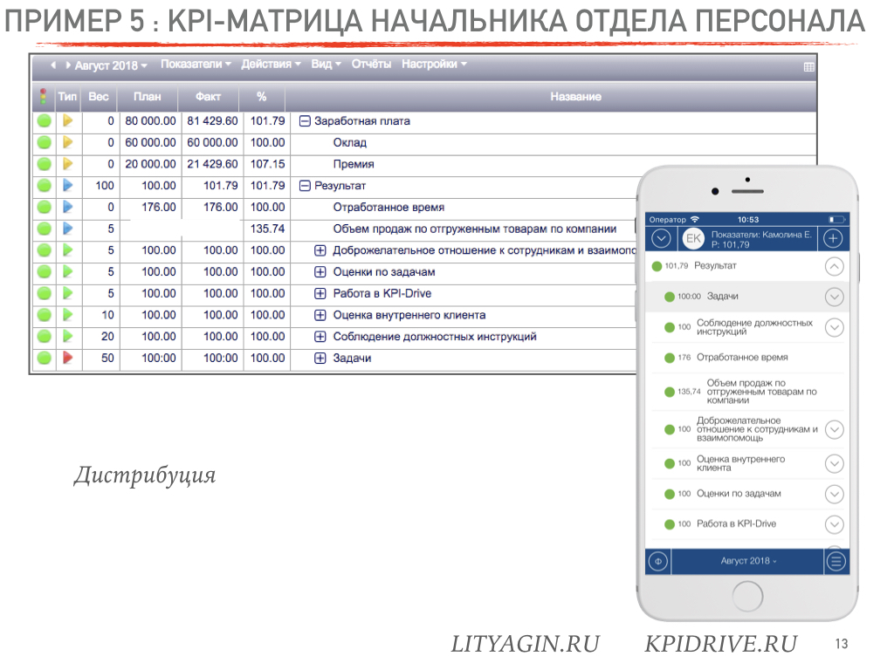Tap the EK user avatar on phone

pyautogui.click(x=692, y=239)
